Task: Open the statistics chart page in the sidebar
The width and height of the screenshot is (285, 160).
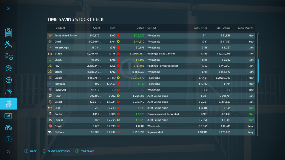Action: [9, 116]
